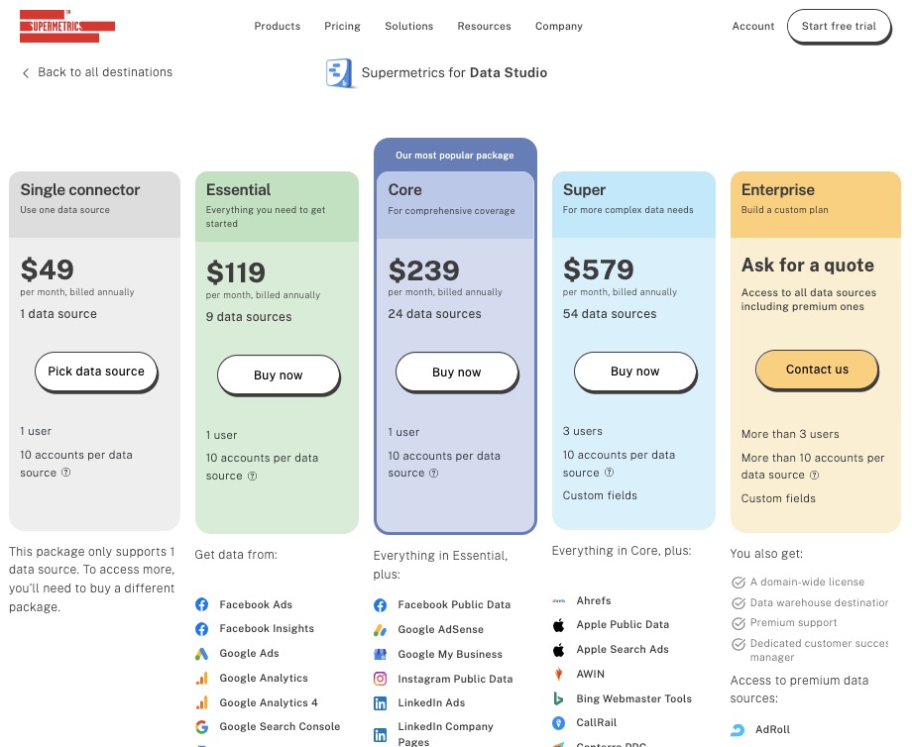Click info icon in Essential accounts line
The height and width of the screenshot is (747, 912).
click(253, 476)
